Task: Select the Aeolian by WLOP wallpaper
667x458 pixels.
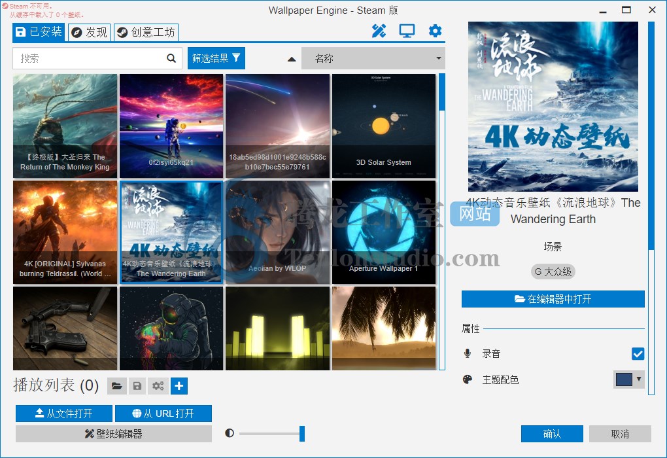Action: coord(277,232)
